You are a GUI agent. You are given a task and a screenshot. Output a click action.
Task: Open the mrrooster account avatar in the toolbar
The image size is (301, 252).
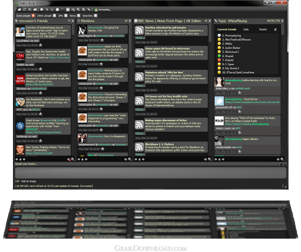(96, 9)
